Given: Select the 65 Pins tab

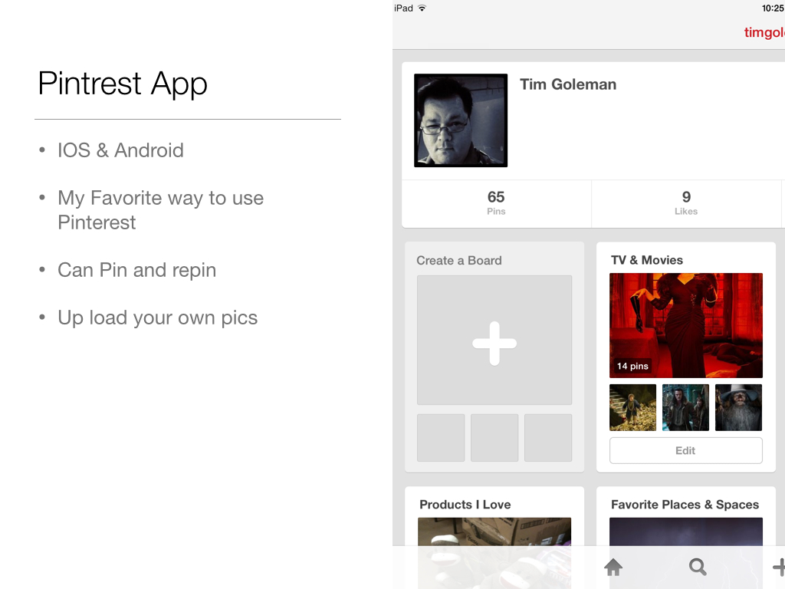Looking at the screenshot, I should [496, 203].
